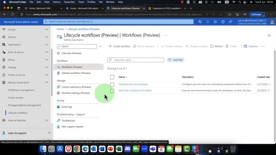Open the feedback icon in header

pyautogui.click(x=230, y=22)
